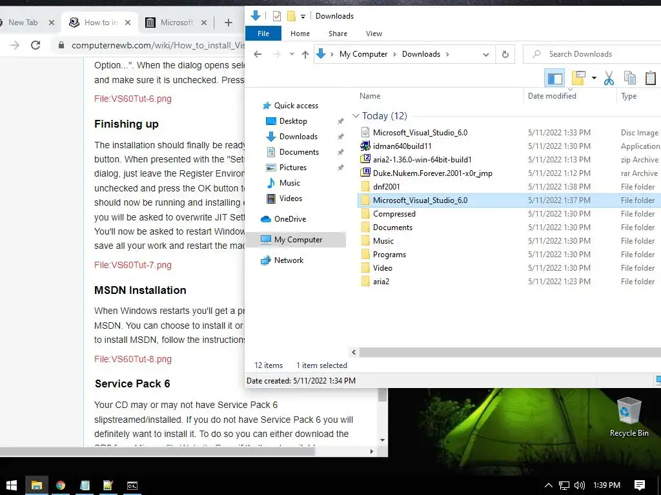Click the horizontal scrollbar left arrow in Explorer
The width and height of the screenshot is (661, 495).
(x=354, y=353)
